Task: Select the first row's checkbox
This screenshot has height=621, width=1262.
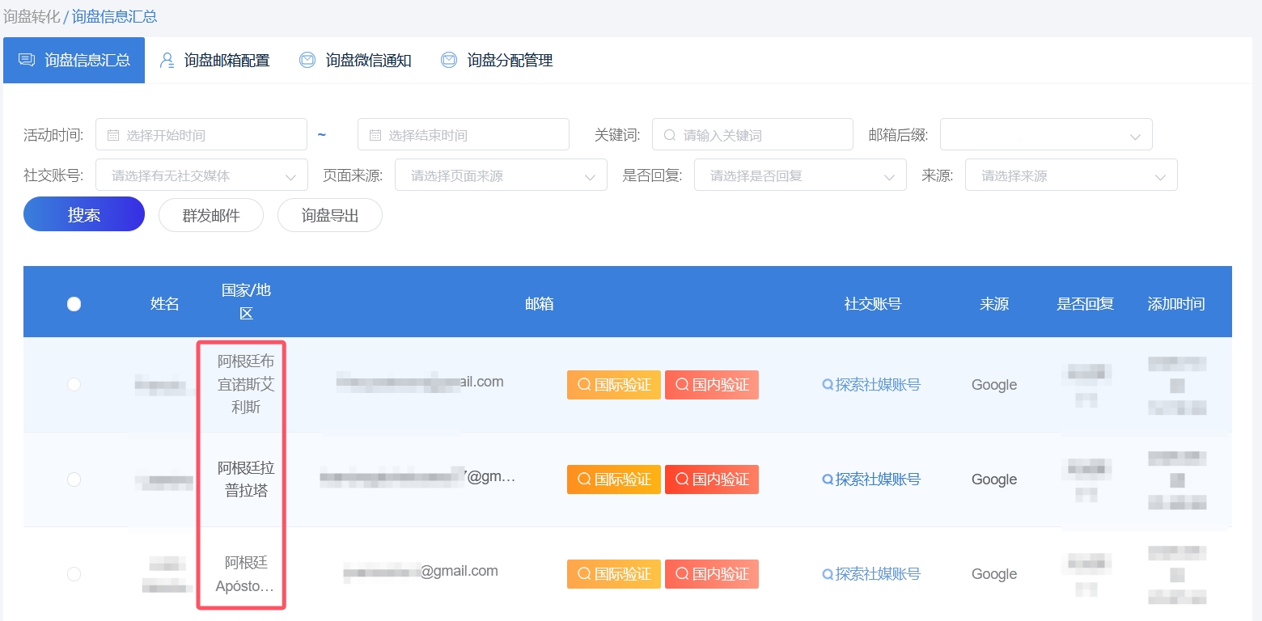Action: tap(74, 385)
